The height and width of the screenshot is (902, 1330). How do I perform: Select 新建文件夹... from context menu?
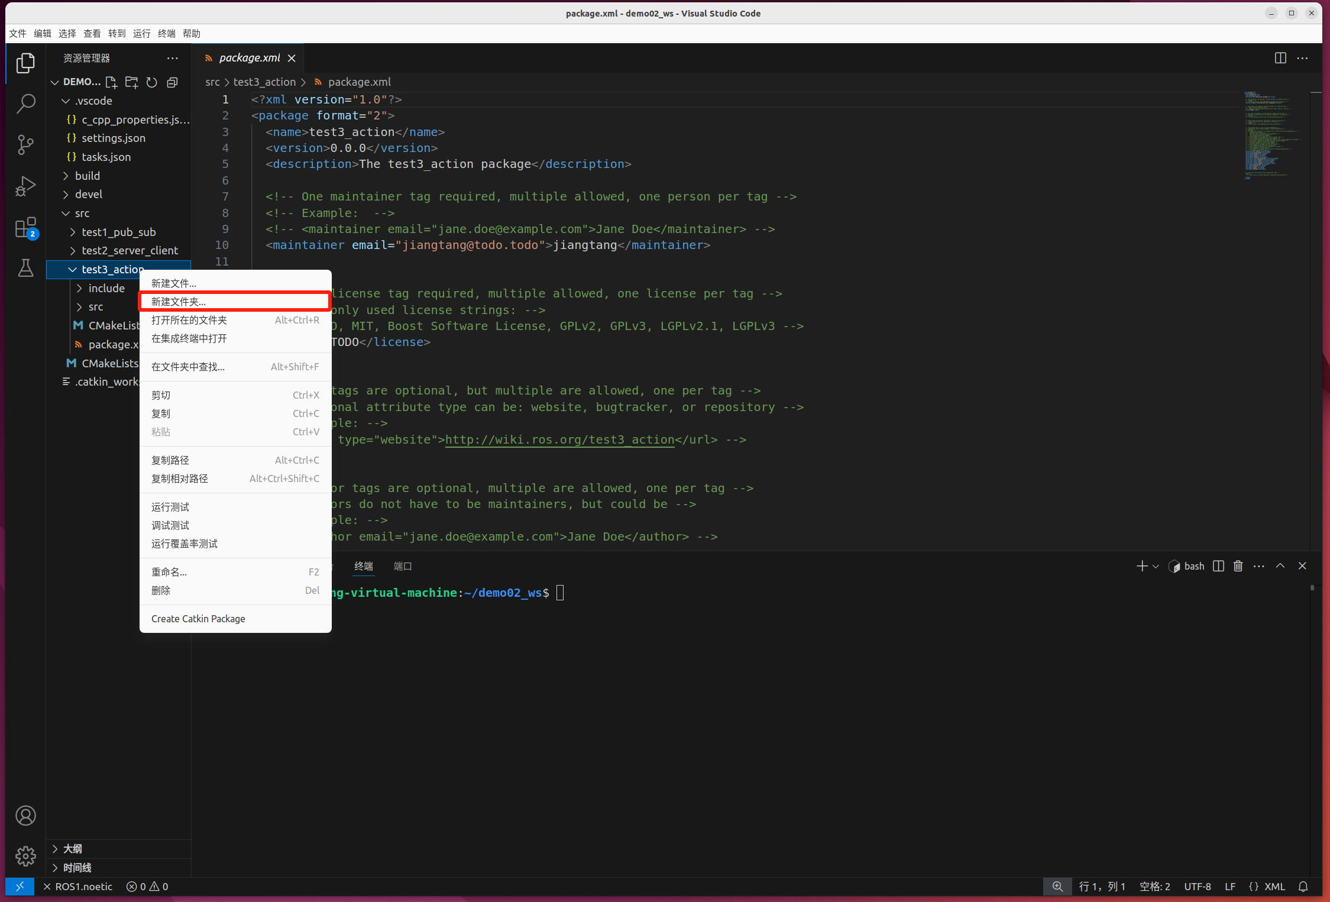click(x=179, y=302)
